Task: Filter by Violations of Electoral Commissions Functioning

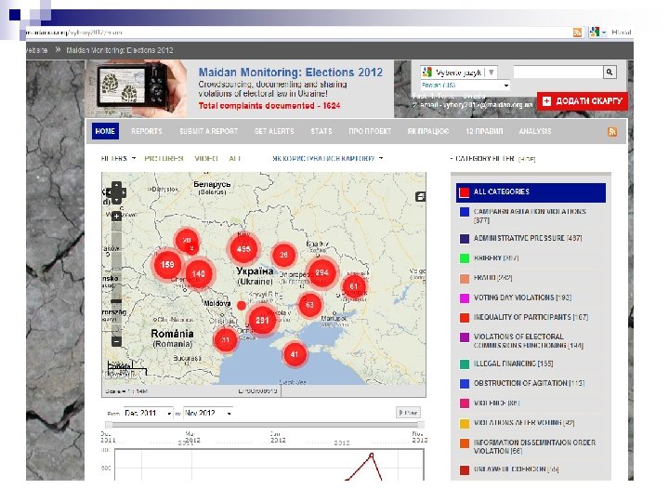Action: pyautogui.click(x=522, y=340)
